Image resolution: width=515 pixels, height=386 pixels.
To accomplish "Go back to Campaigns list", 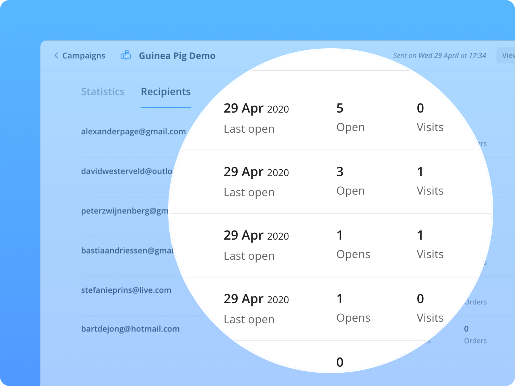I will (83, 55).
